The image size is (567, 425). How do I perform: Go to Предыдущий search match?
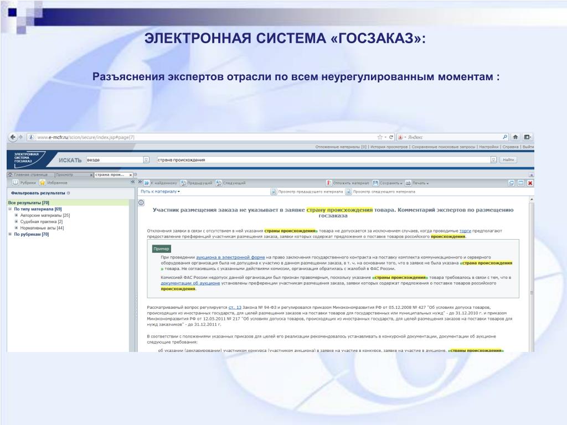197,183
